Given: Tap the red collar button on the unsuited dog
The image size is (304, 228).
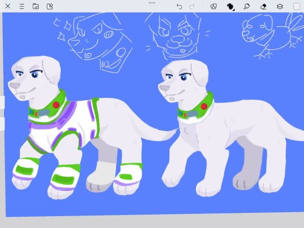Looking at the screenshot, I should tap(204, 106).
